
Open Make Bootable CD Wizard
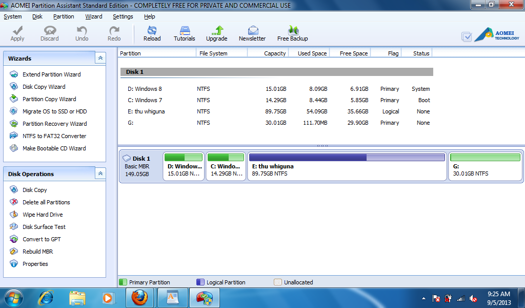coord(54,148)
